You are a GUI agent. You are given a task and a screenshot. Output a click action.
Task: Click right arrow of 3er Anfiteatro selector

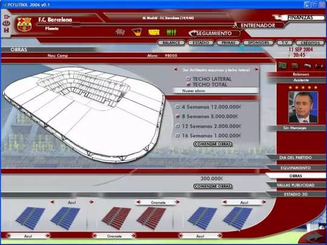click(256, 70)
